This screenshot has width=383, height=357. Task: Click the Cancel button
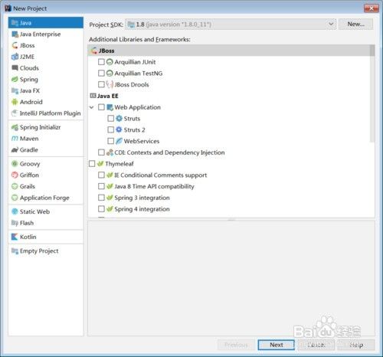click(x=316, y=345)
